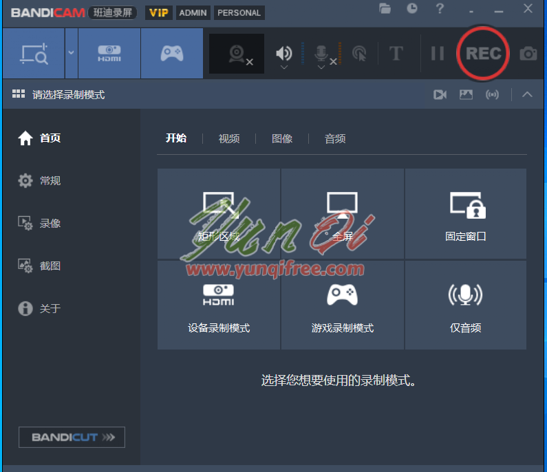This screenshot has width=547, height=472.
Task: Open 关于 in the sidebar
Action: (x=39, y=308)
